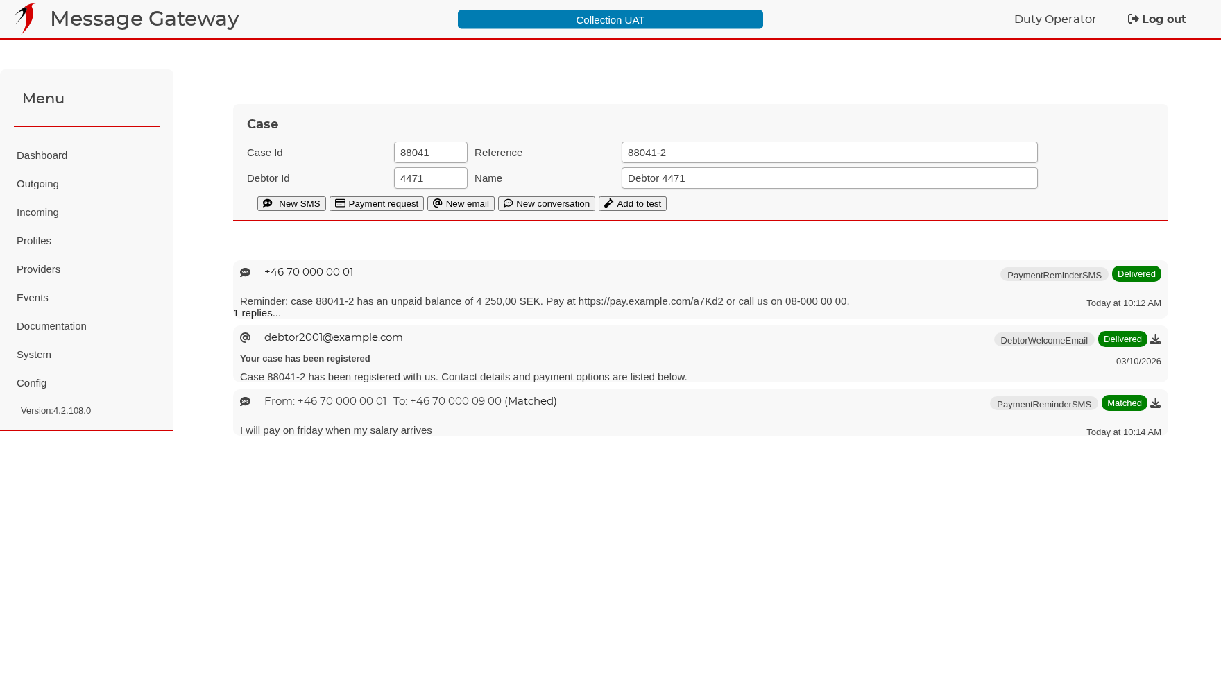1221x694 pixels.
Task: Click the 'Today at 10:14 AM' timestamp
Action: [1124, 432]
